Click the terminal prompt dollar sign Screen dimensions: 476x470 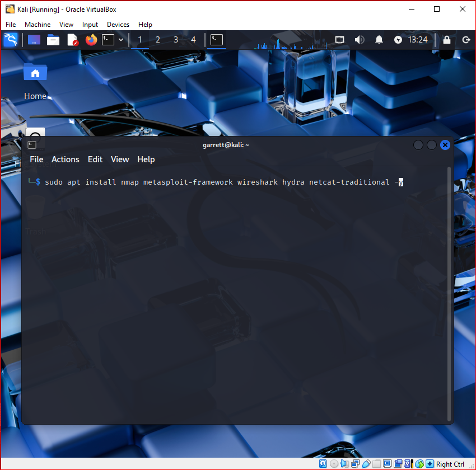point(38,182)
